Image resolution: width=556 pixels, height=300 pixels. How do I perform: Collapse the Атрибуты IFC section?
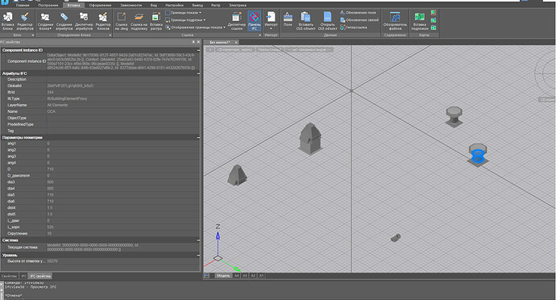(198, 73)
